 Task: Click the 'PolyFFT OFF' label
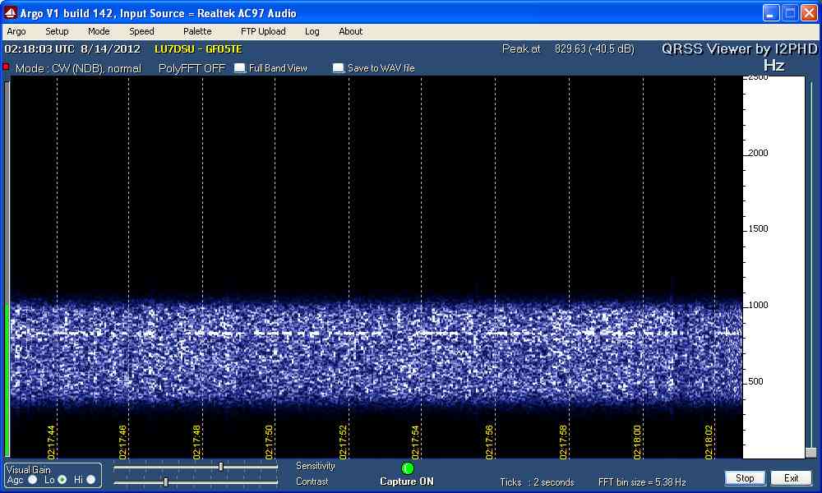[x=192, y=68]
